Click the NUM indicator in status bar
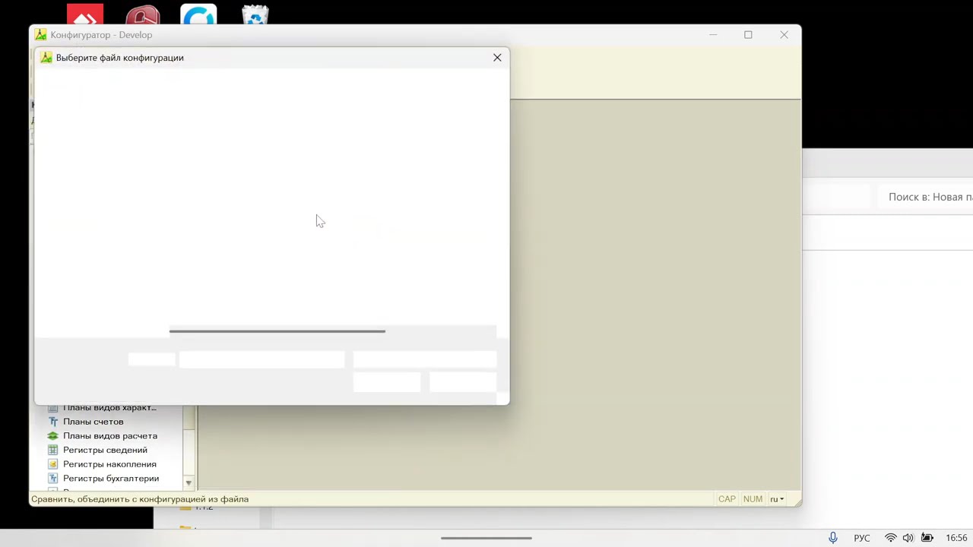Viewport: 973px width, 547px height. point(753,499)
